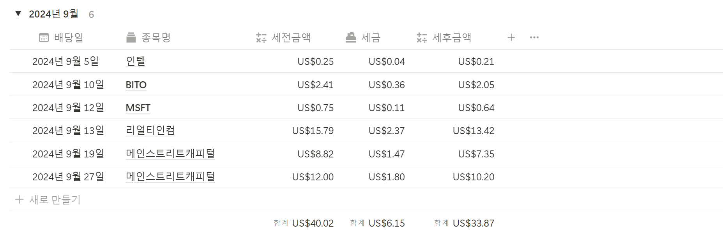This screenshot has width=723, height=234.
Task: Click formula icon next to 세전금액
Action: pos(261,38)
